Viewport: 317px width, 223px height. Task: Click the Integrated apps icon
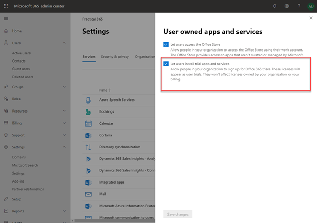point(88,183)
